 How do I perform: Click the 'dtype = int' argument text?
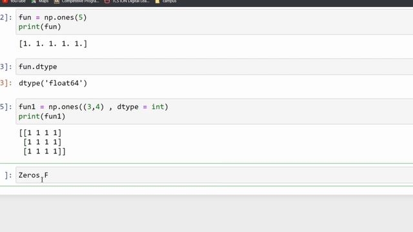tap(141, 107)
